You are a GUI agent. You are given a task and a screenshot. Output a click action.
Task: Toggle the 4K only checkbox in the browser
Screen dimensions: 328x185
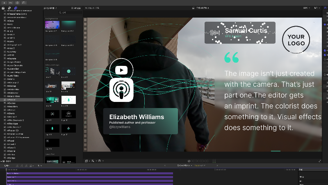coord(72,8)
